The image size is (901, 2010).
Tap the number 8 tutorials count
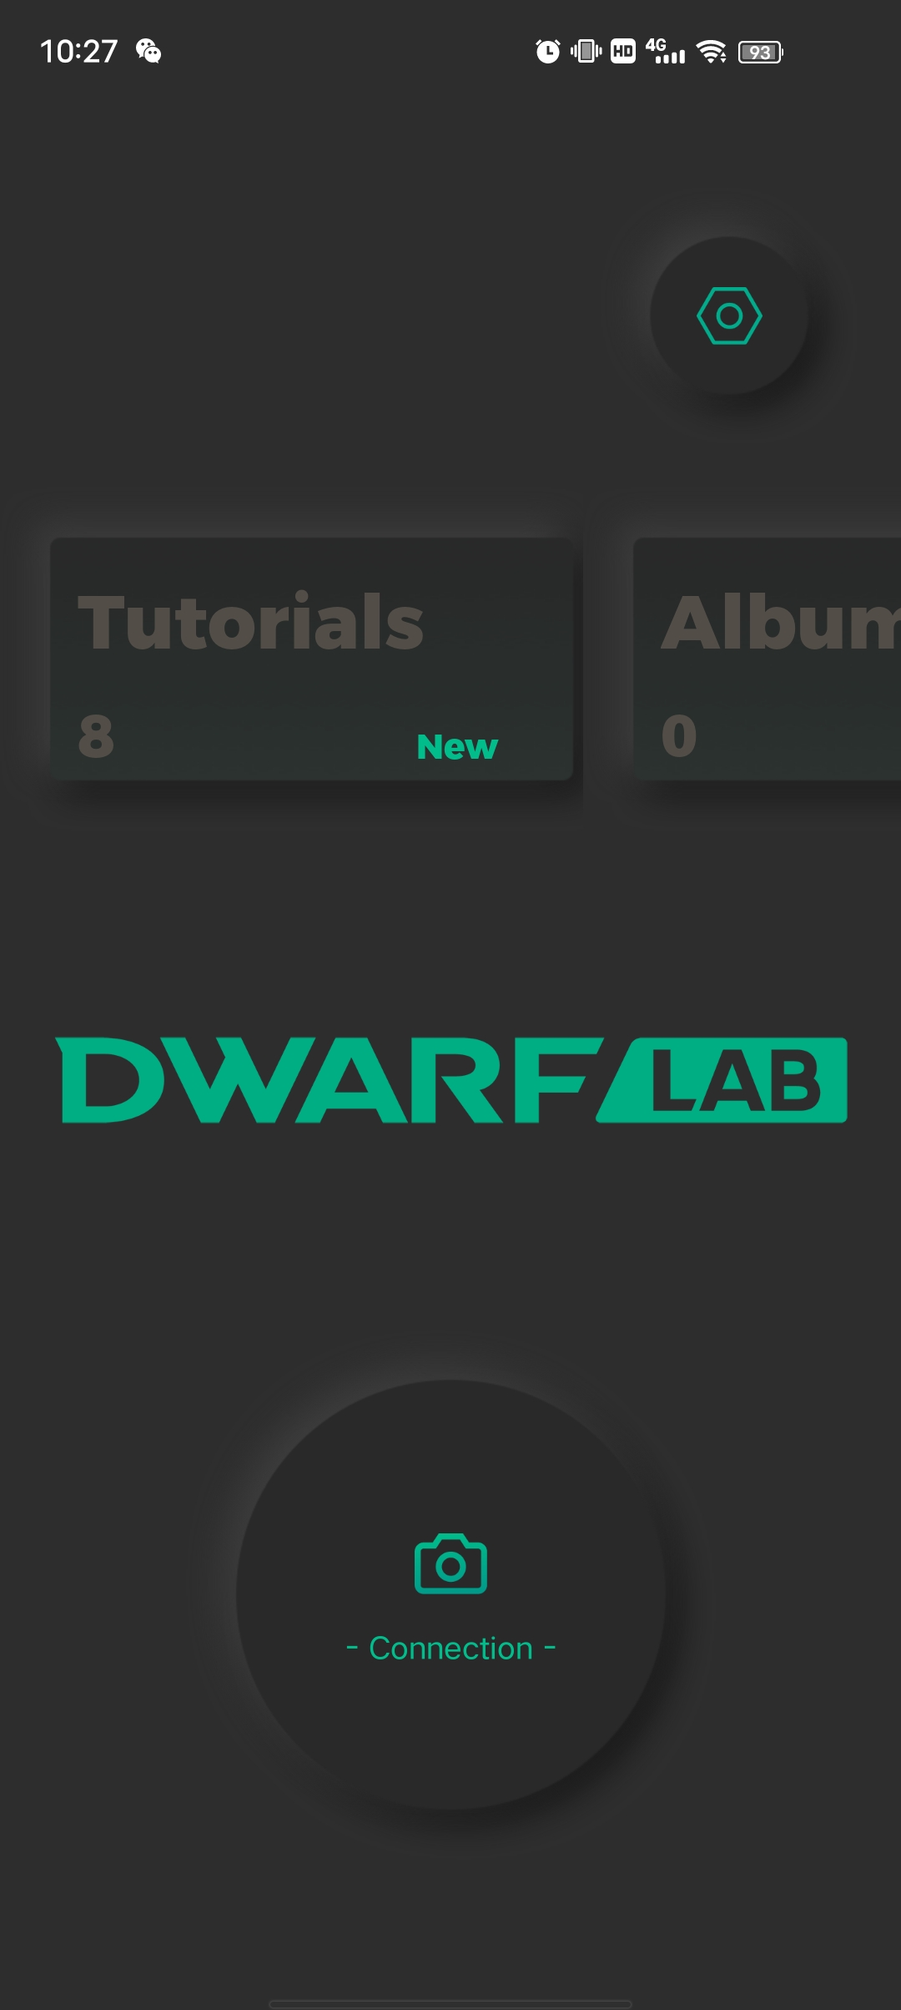(96, 736)
